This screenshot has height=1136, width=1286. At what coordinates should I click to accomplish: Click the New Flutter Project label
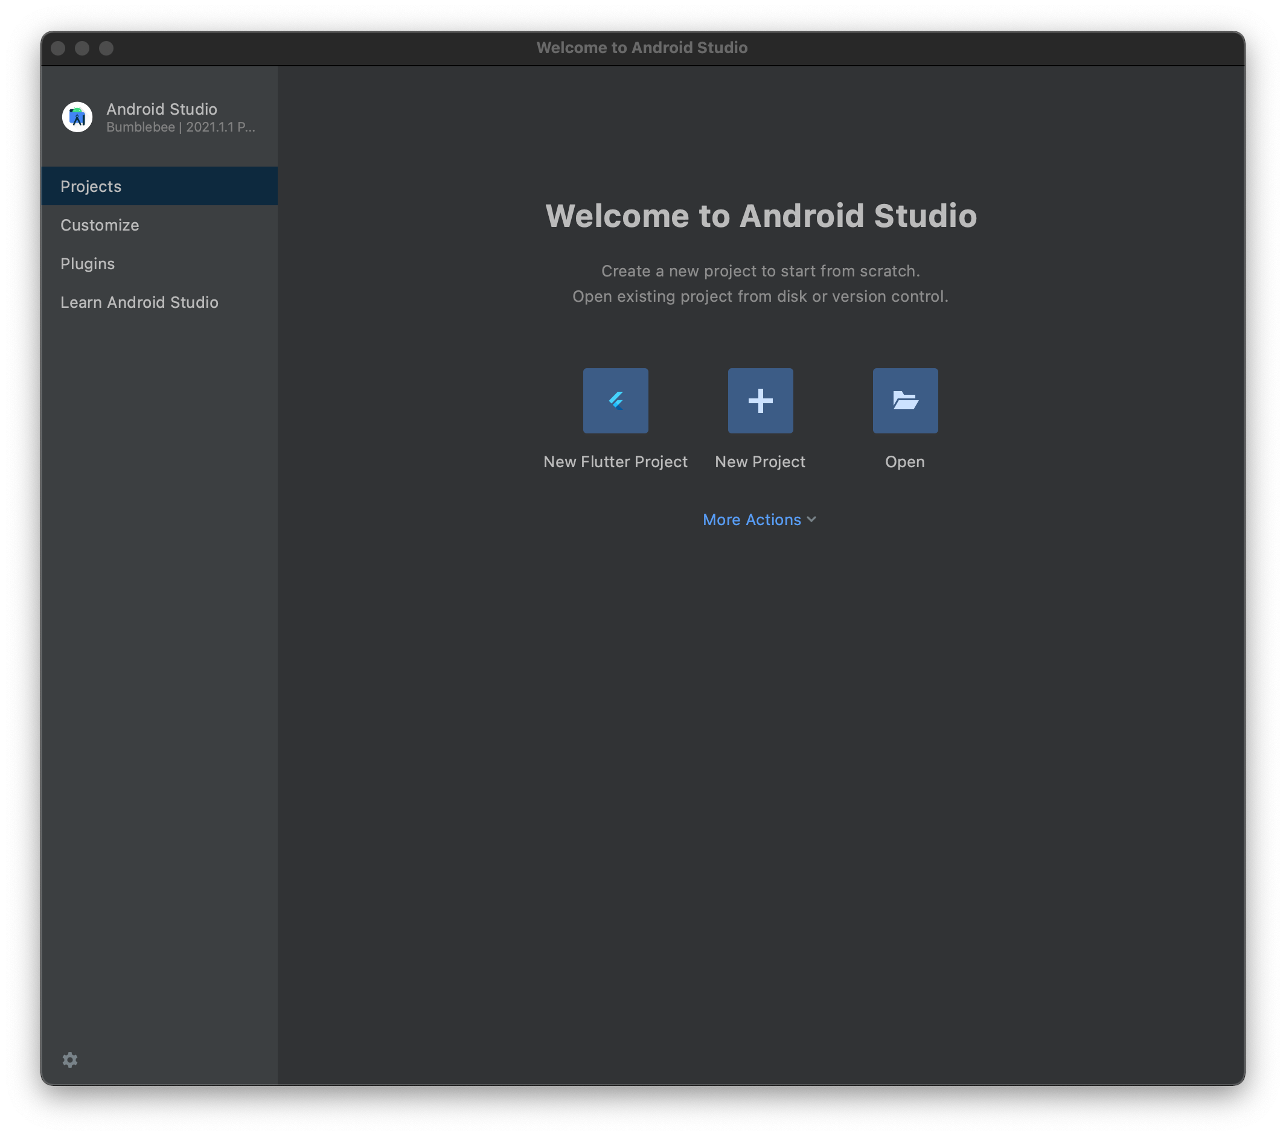tap(615, 462)
